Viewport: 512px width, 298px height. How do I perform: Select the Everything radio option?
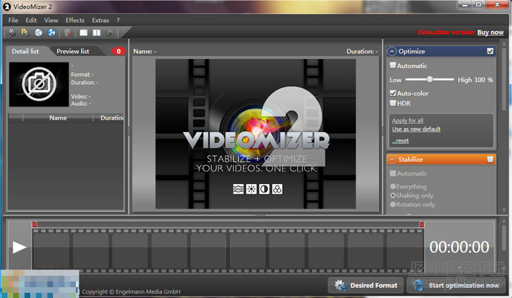(393, 186)
